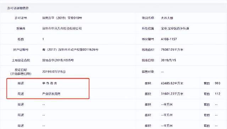This screenshot has height=129, width=227.
Task: Select the permit number ending 宝安010号
Action: coord(62,18)
